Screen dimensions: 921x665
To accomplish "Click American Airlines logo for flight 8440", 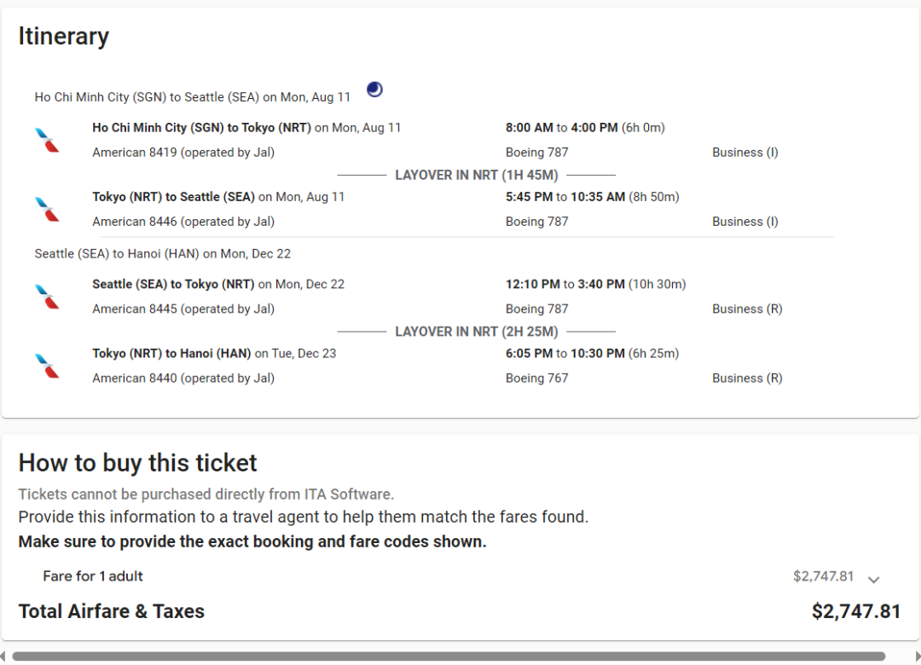I will pos(47,366).
